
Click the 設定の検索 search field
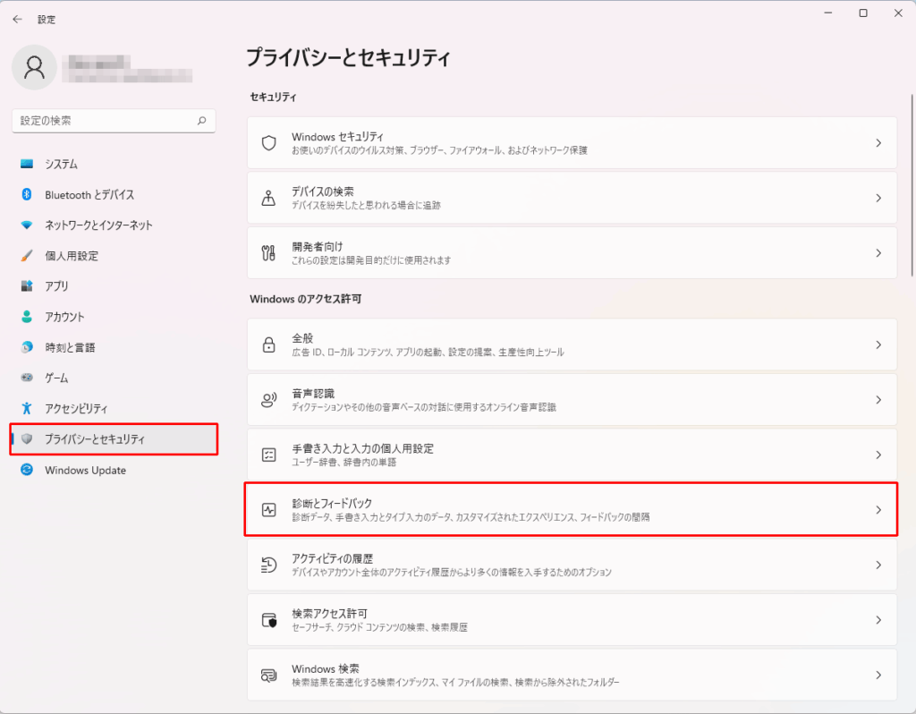[x=114, y=121]
